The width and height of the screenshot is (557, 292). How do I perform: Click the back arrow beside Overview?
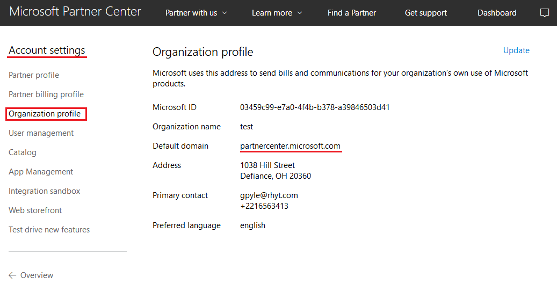pos(12,275)
